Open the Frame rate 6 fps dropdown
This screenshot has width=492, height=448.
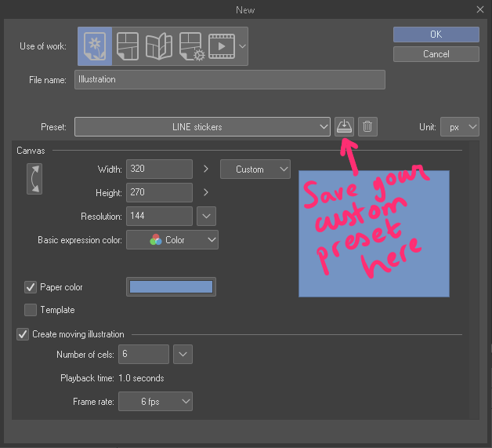[x=155, y=402]
